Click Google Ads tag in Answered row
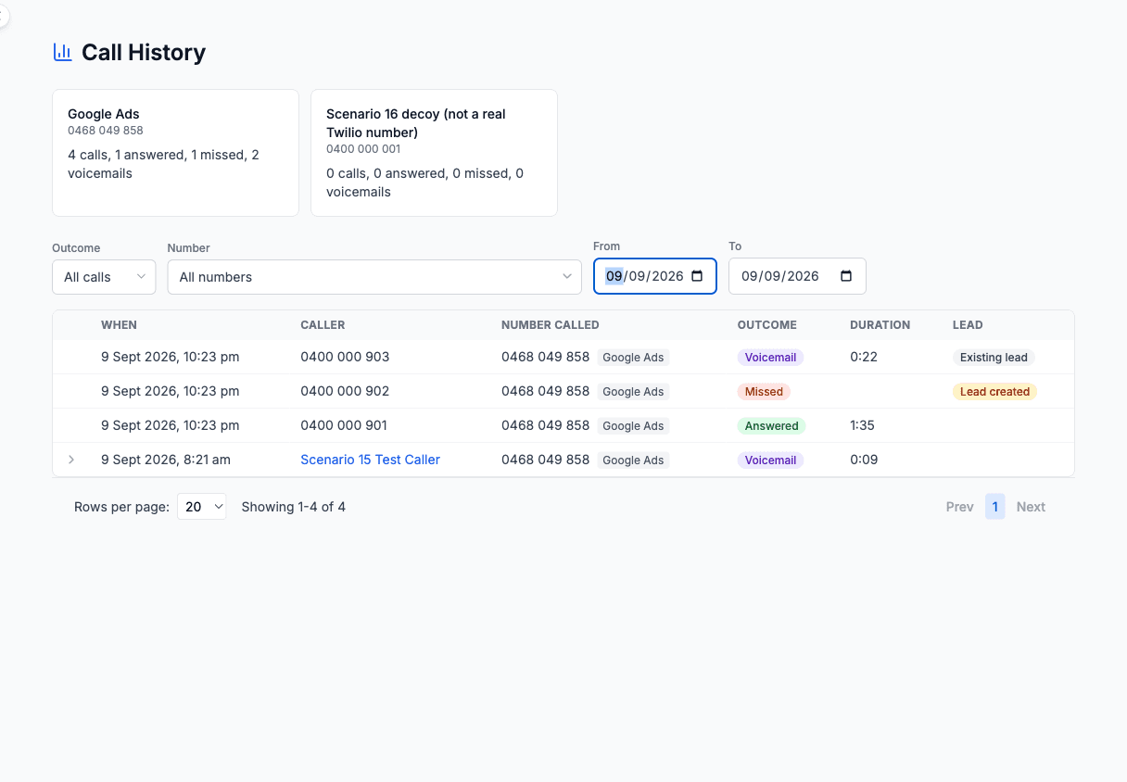Image resolution: width=1127 pixels, height=782 pixels. point(633,425)
